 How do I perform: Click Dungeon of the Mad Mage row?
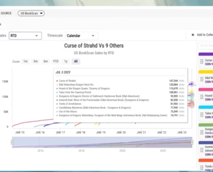point(120,115)
